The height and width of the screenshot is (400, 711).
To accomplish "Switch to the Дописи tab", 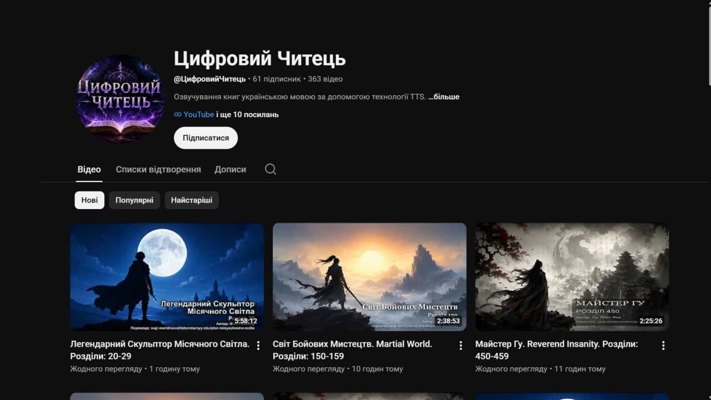I will coord(230,169).
